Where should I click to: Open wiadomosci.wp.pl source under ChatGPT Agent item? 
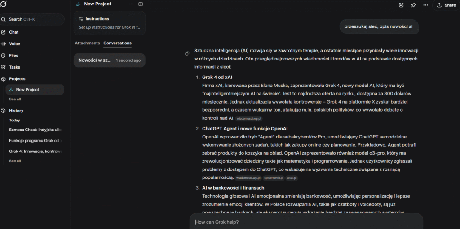pyautogui.click(x=248, y=178)
